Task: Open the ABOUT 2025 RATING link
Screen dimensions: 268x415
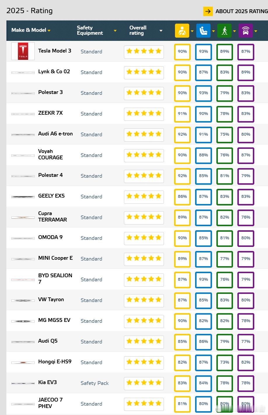Action: click(241, 11)
